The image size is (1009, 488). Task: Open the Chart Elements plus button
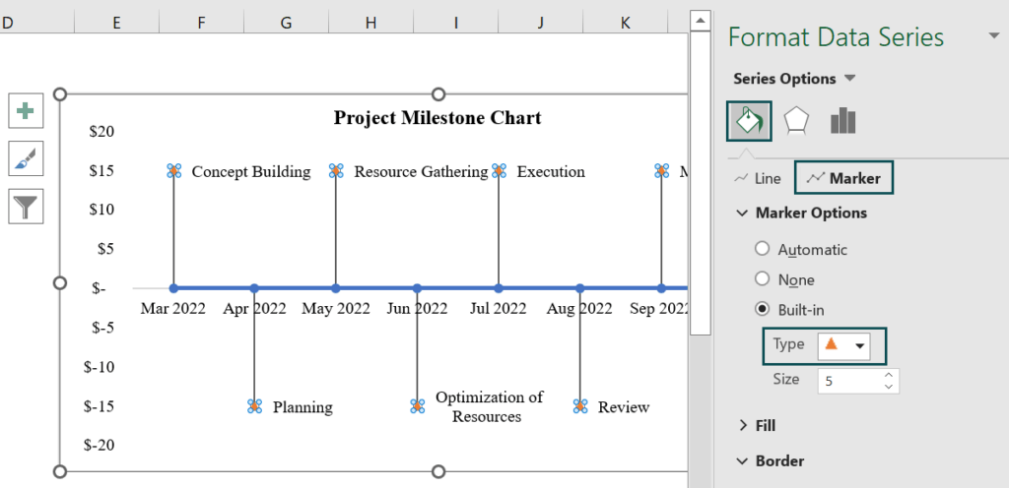[26, 111]
